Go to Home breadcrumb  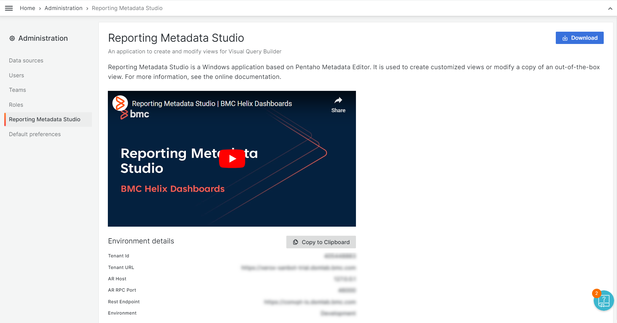coord(28,8)
